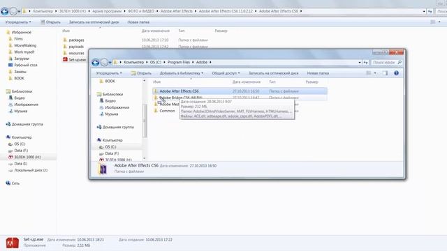
Task: Select the Common folder
Action: pyautogui.click(x=167, y=111)
